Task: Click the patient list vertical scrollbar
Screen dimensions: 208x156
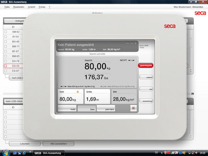Action: pyautogui.click(x=191, y=51)
